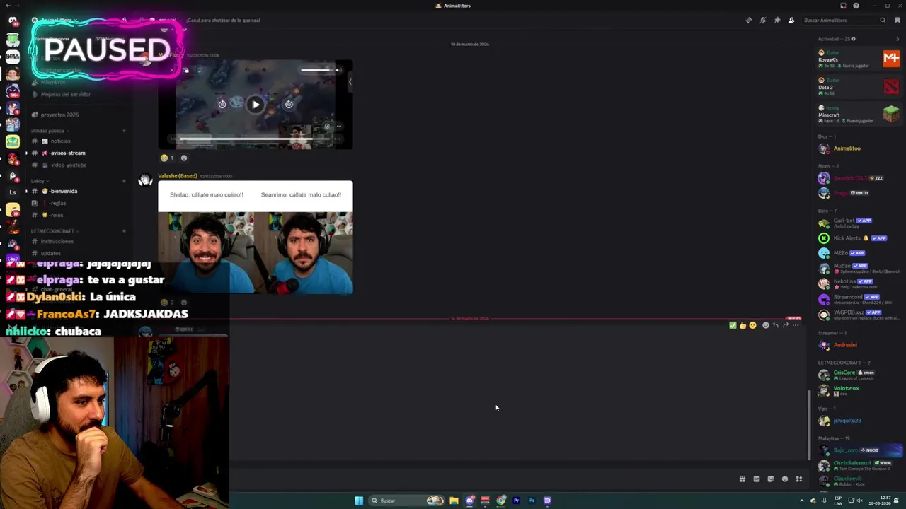
Task: Skip the embedded video forward 10 seconds
Action: click(289, 105)
